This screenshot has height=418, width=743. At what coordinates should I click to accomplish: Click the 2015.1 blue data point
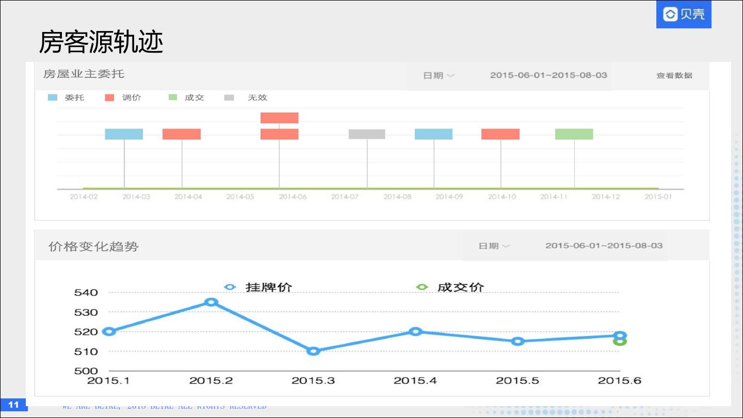click(109, 331)
